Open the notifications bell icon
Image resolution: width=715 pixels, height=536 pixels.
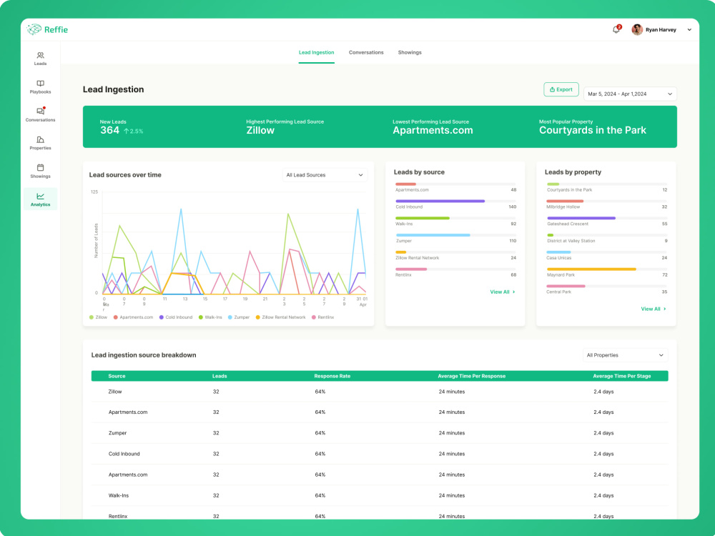pos(616,29)
